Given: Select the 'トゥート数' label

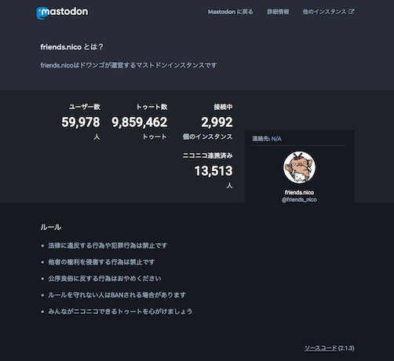Looking at the screenshot, I should [x=151, y=107].
